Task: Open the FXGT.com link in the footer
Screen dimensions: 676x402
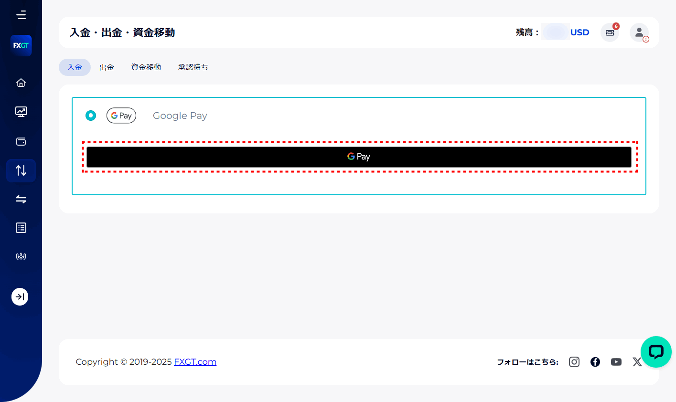Action: [x=195, y=362]
